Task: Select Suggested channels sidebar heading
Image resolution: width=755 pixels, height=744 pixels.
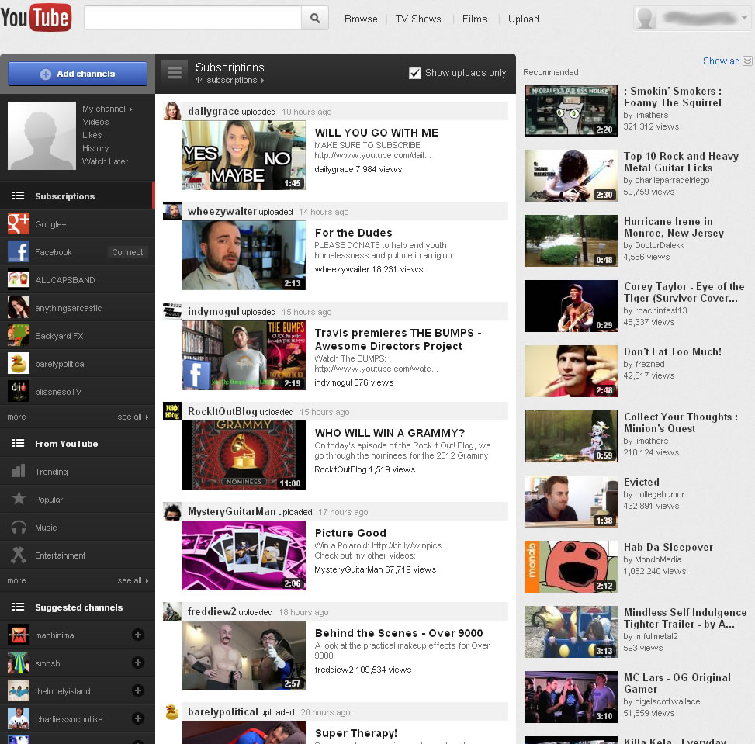Action: 78,607
